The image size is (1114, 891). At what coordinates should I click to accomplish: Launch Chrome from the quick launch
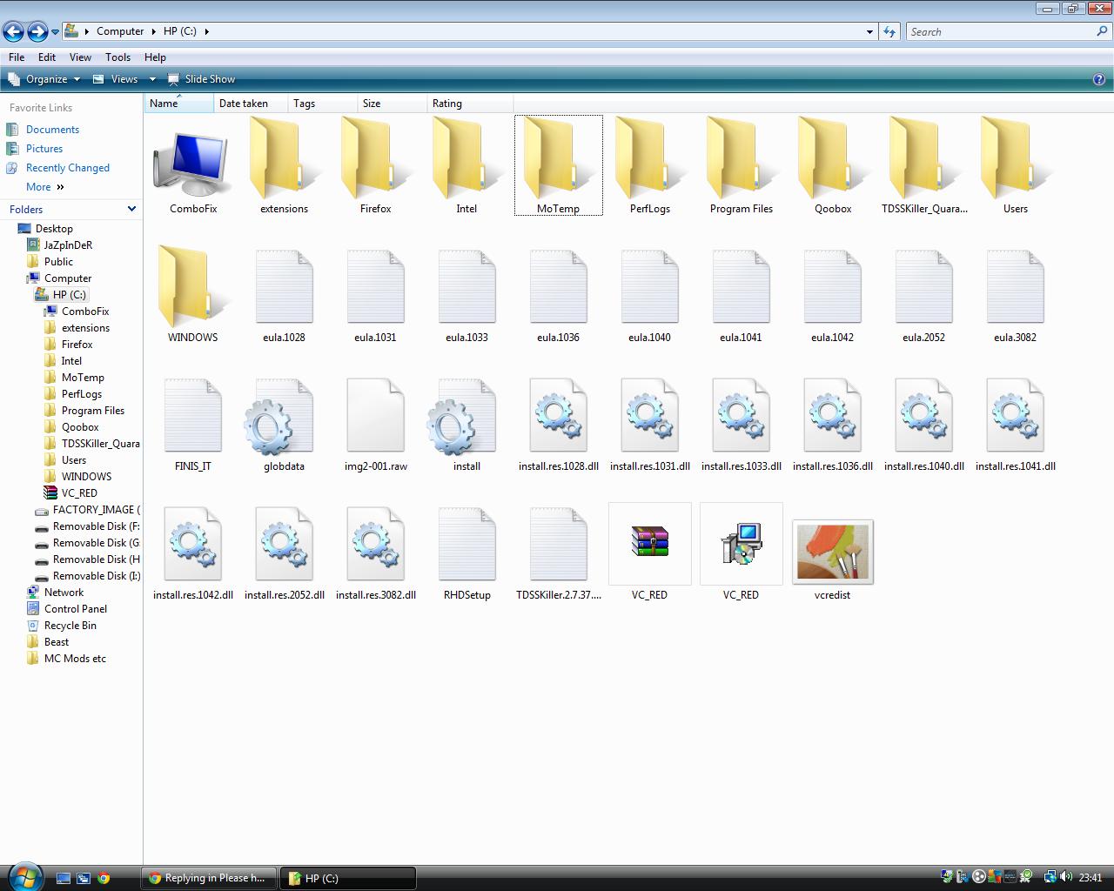104,878
